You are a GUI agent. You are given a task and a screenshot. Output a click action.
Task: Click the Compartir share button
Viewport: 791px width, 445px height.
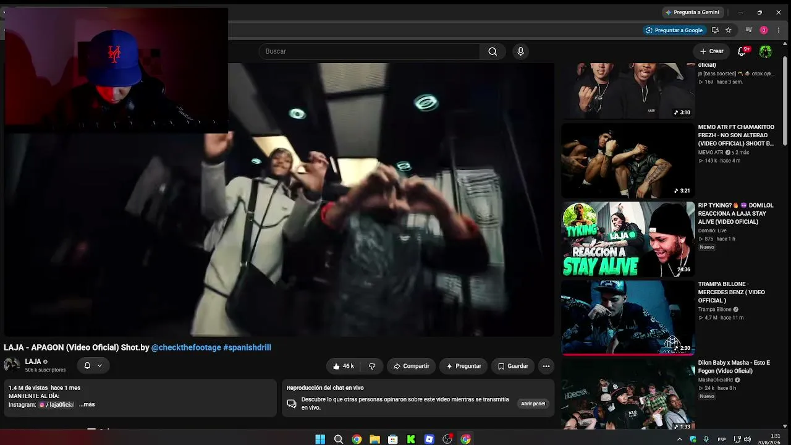(x=411, y=366)
